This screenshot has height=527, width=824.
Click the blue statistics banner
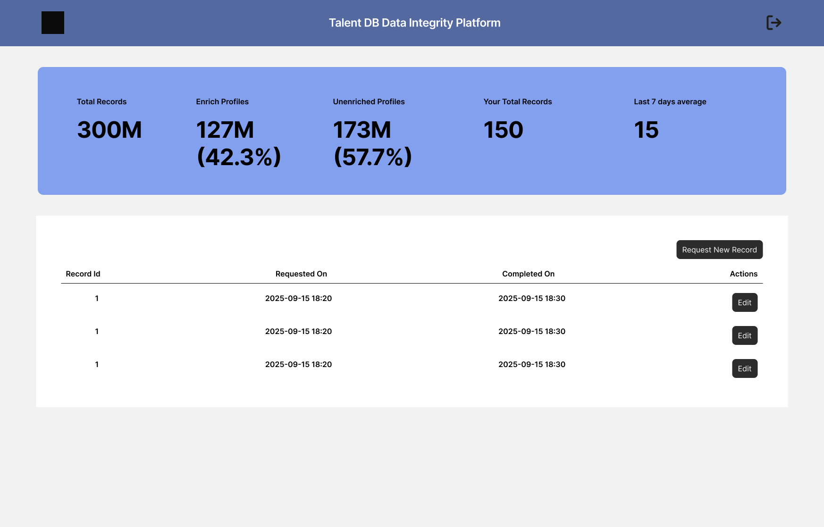pos(412,131)
